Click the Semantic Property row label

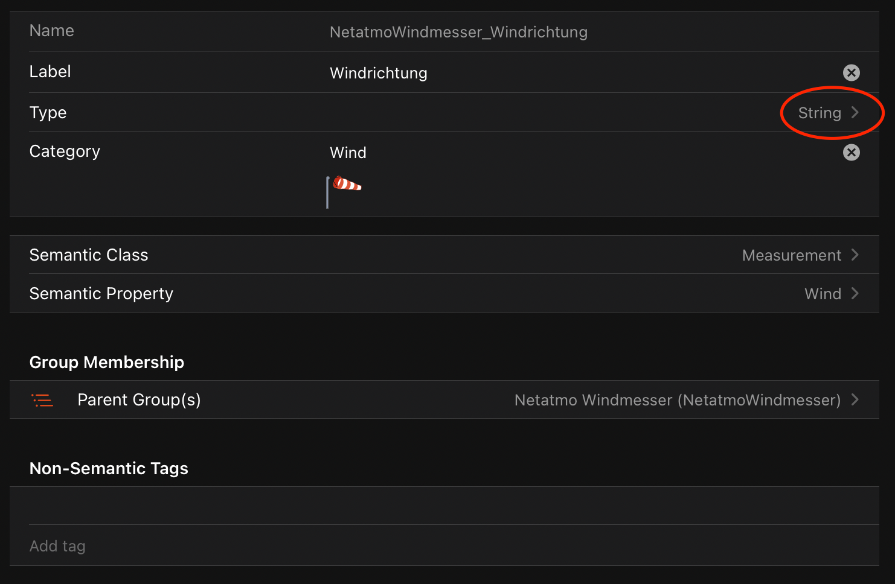point(101,294)
